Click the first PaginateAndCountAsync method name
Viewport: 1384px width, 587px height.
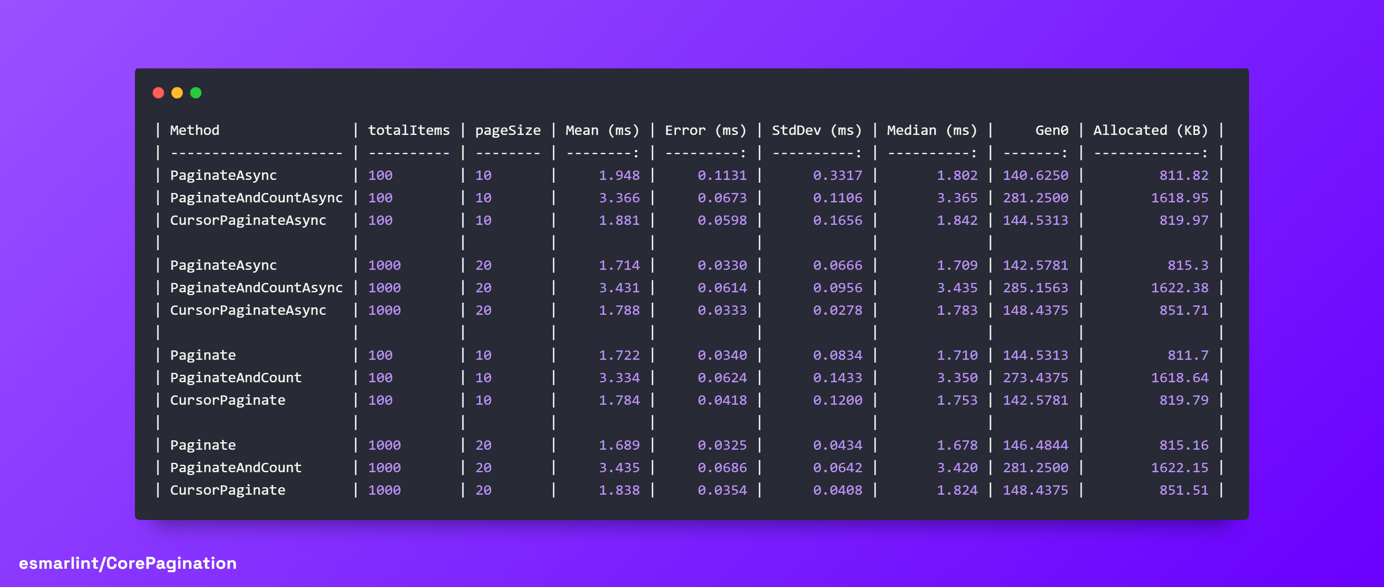[256, 198]
